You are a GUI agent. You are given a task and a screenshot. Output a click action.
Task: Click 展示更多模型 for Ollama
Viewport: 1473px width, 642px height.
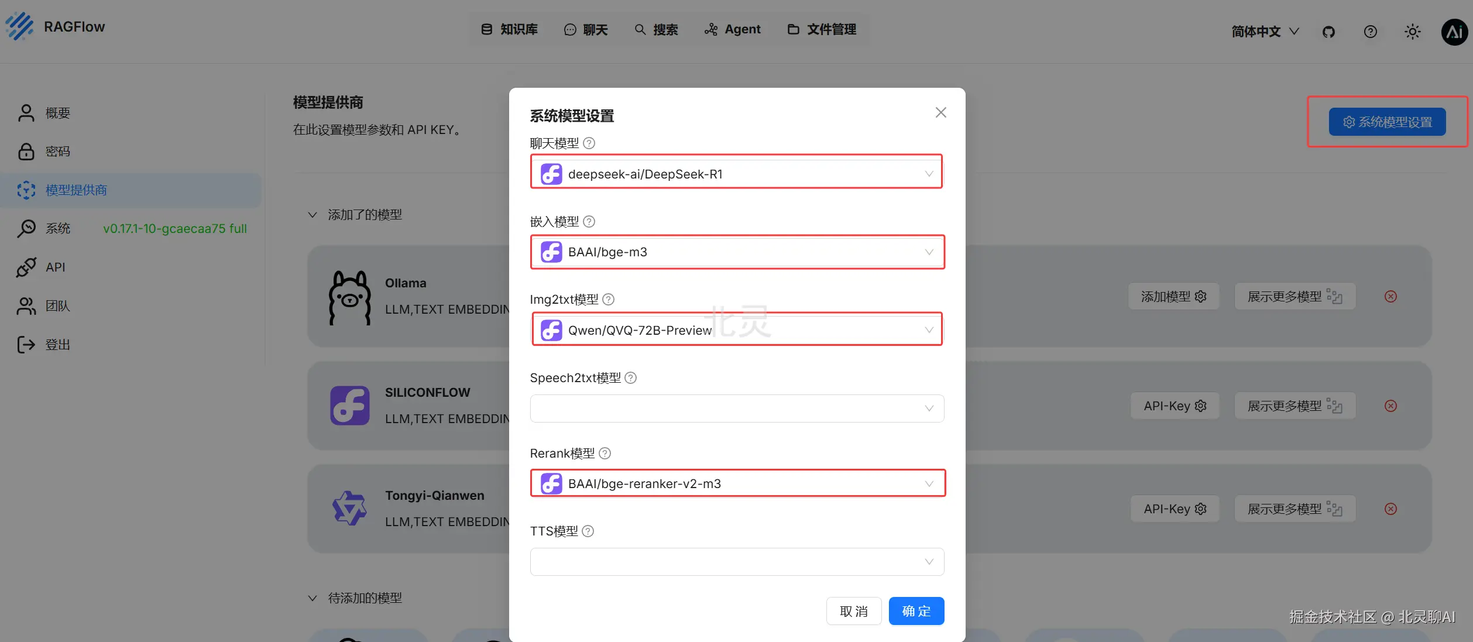pyautogui.click(x=1295, y=297)
